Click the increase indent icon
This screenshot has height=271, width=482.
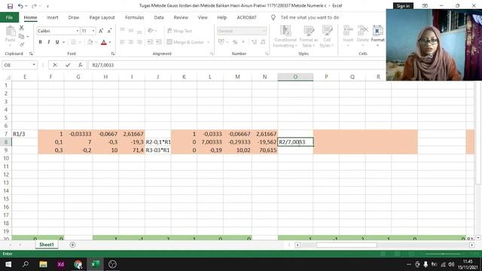[159, 42]
